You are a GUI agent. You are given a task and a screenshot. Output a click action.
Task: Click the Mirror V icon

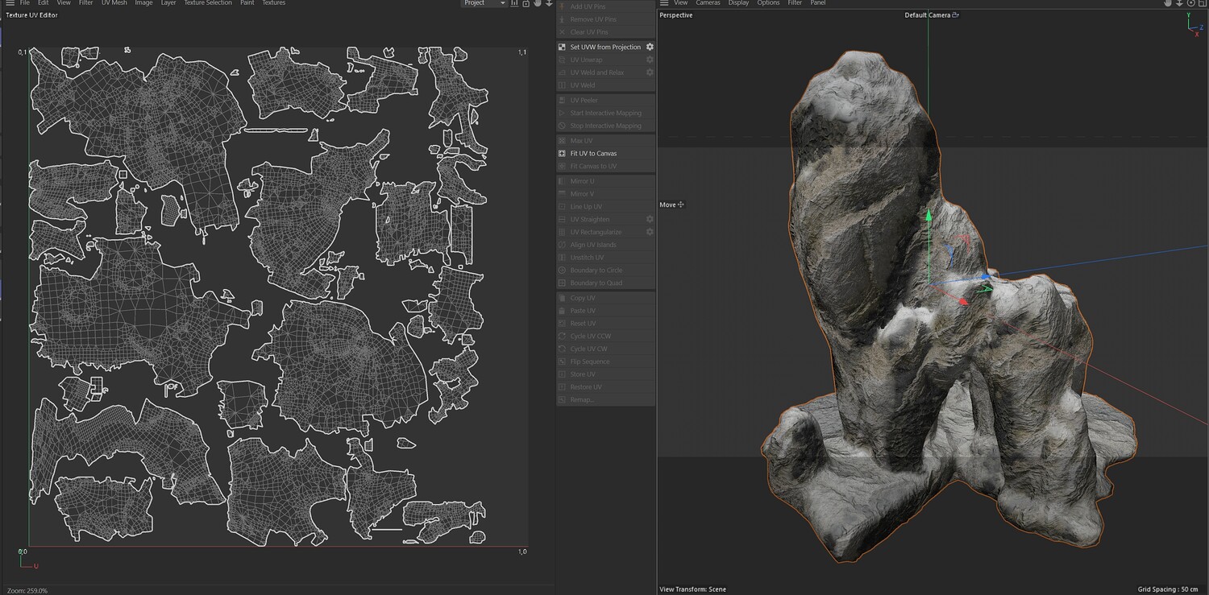tap(563, 194)
